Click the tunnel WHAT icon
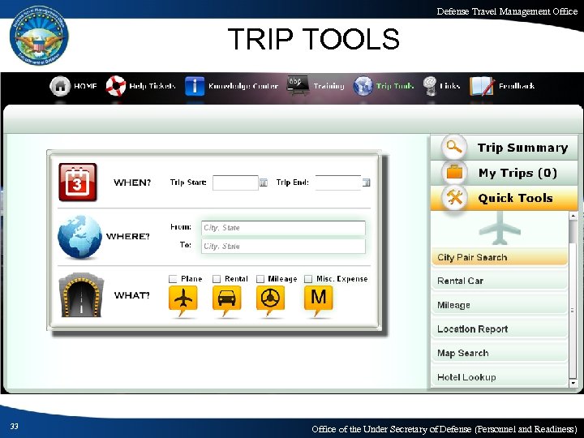 pyautogui.click(x=81, y=295)
